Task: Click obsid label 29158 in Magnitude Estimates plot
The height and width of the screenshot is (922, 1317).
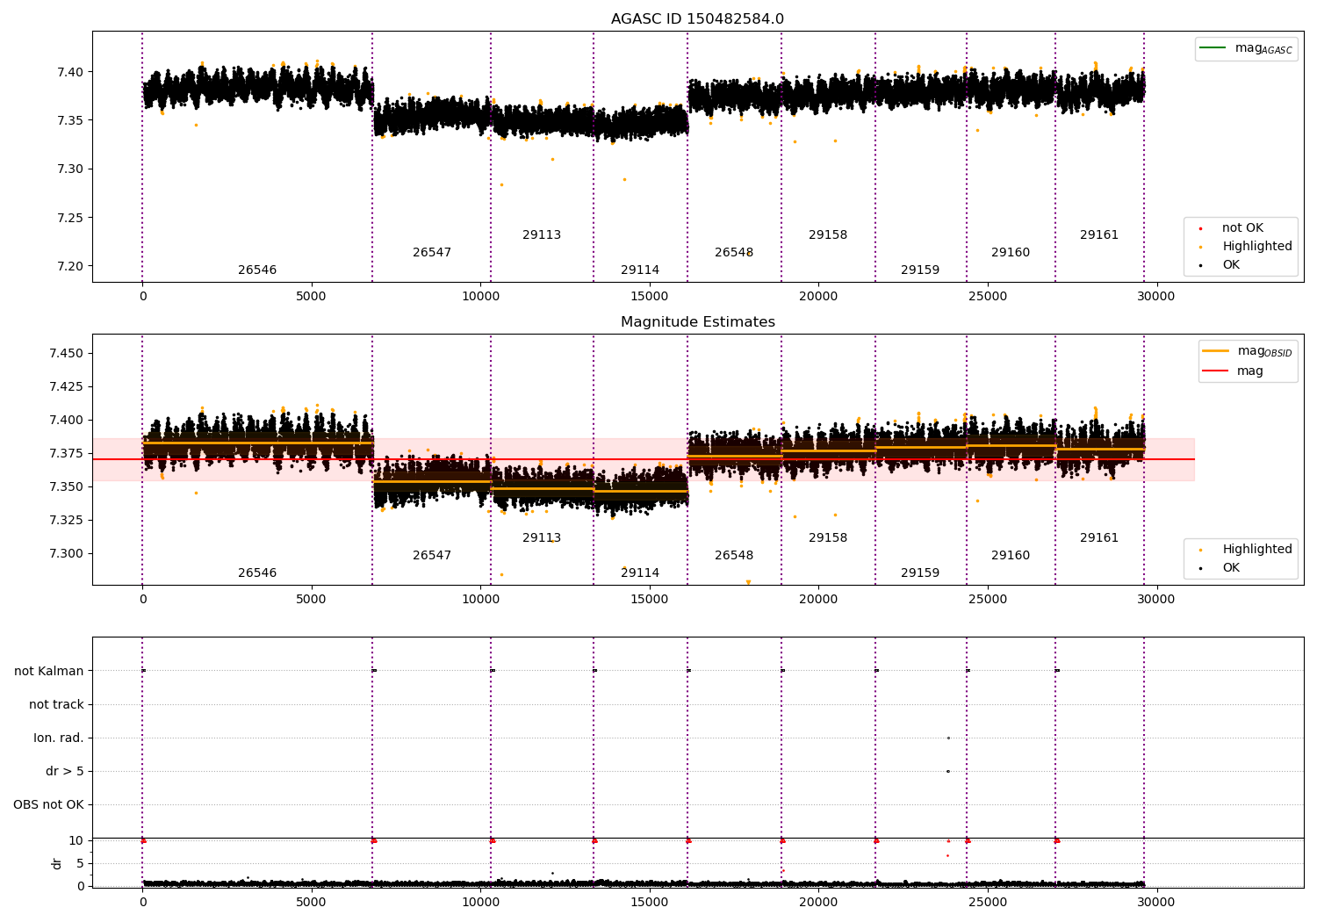Action: pyautogui.click(x=828, y=538)
